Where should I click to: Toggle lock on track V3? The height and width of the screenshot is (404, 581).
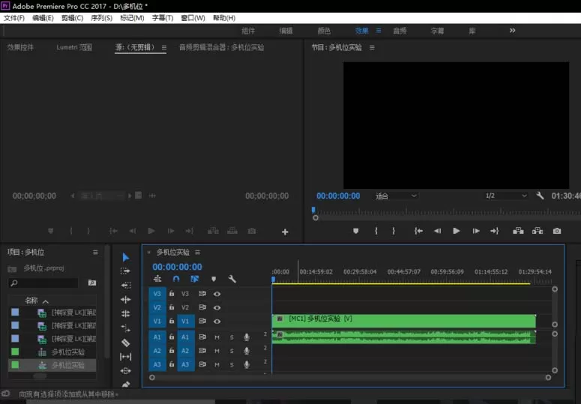172,293
